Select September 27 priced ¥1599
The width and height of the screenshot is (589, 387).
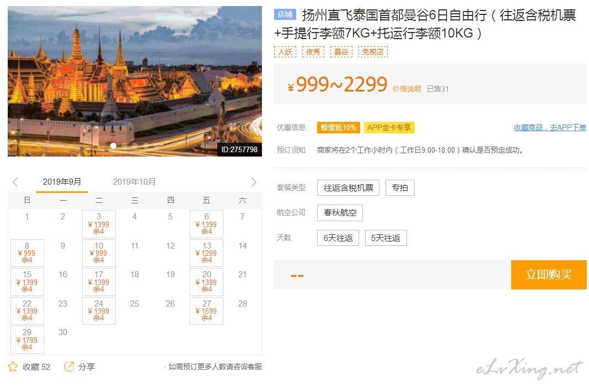click(207, 310)
